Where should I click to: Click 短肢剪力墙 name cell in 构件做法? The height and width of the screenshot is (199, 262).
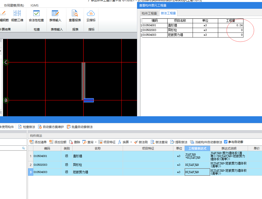click(98, 172)
